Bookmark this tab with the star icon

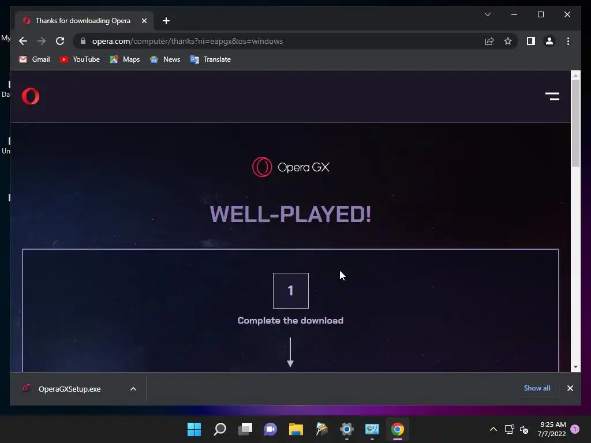(x=508, y=41)
